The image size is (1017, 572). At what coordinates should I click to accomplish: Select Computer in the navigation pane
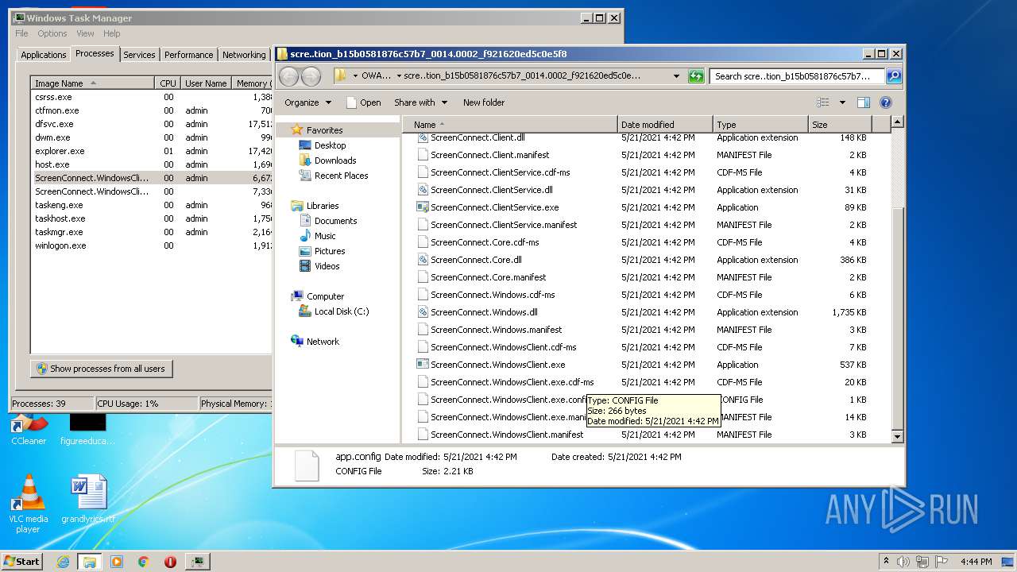click(x=325, y=296)
